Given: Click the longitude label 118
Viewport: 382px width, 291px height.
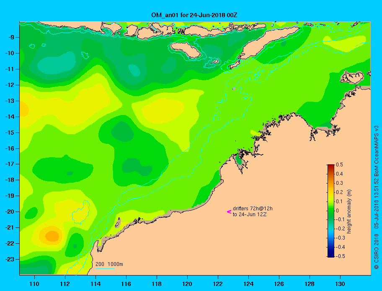Looking at the screenshot, I should 157,284.
